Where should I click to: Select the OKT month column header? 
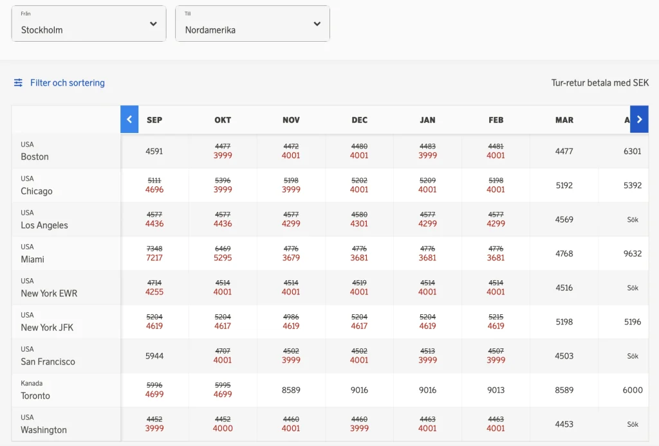(x=223, y=120)
